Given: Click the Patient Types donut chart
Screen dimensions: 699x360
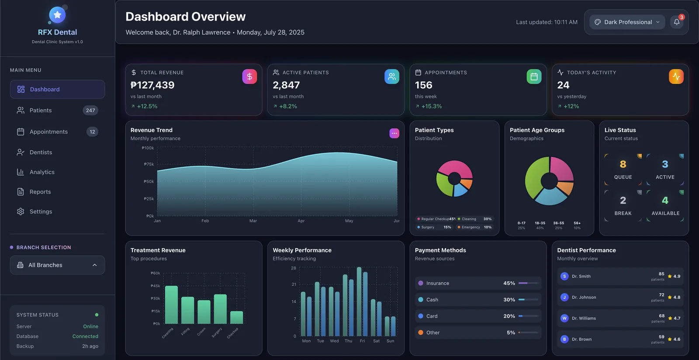Looking at the screenshot, I should tap(454, 179).
